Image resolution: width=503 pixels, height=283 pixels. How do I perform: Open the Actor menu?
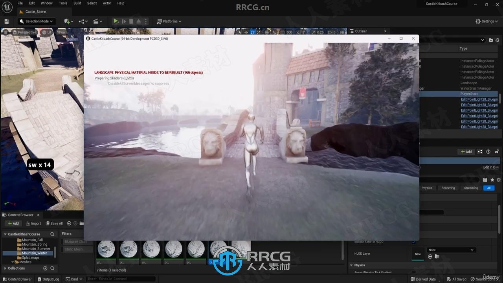pyautogui.click(x=107, y=3)
